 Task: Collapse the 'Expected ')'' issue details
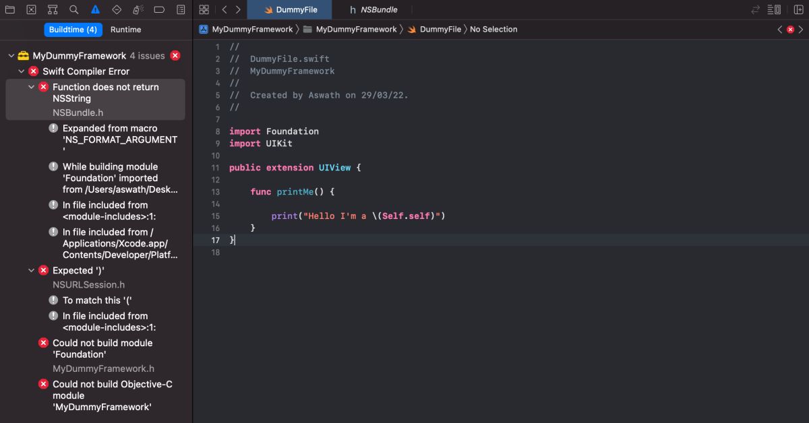pyautogui.click(x=32, y=270)
